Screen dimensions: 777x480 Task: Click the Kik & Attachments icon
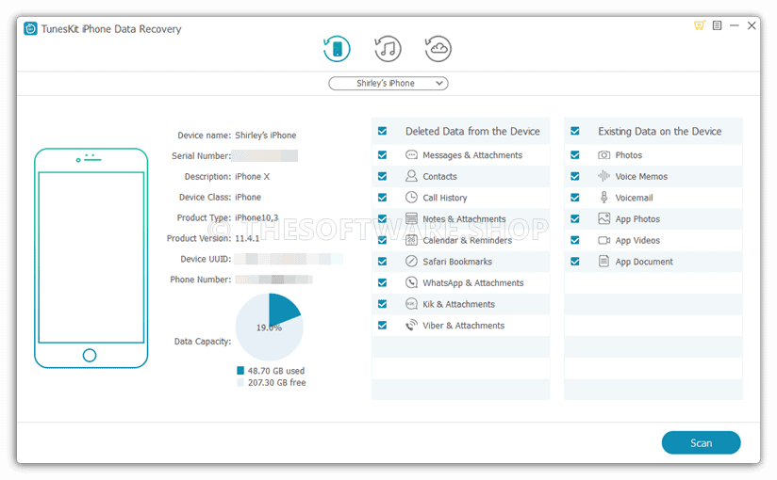[x=411, y=304]
